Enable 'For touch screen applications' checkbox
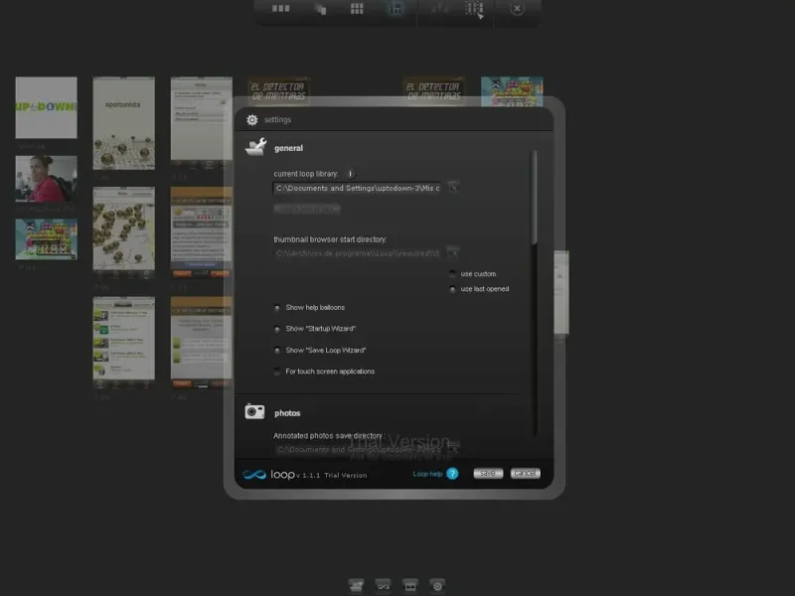Screen dimensions: 795x596 coord(277,372)
